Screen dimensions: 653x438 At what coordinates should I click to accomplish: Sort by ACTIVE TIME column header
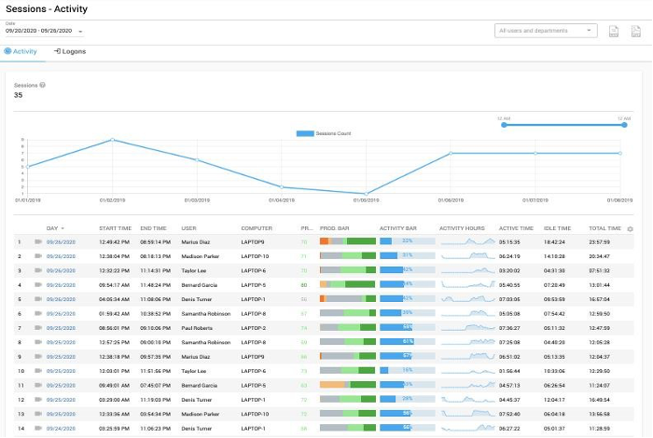(516, 228)
